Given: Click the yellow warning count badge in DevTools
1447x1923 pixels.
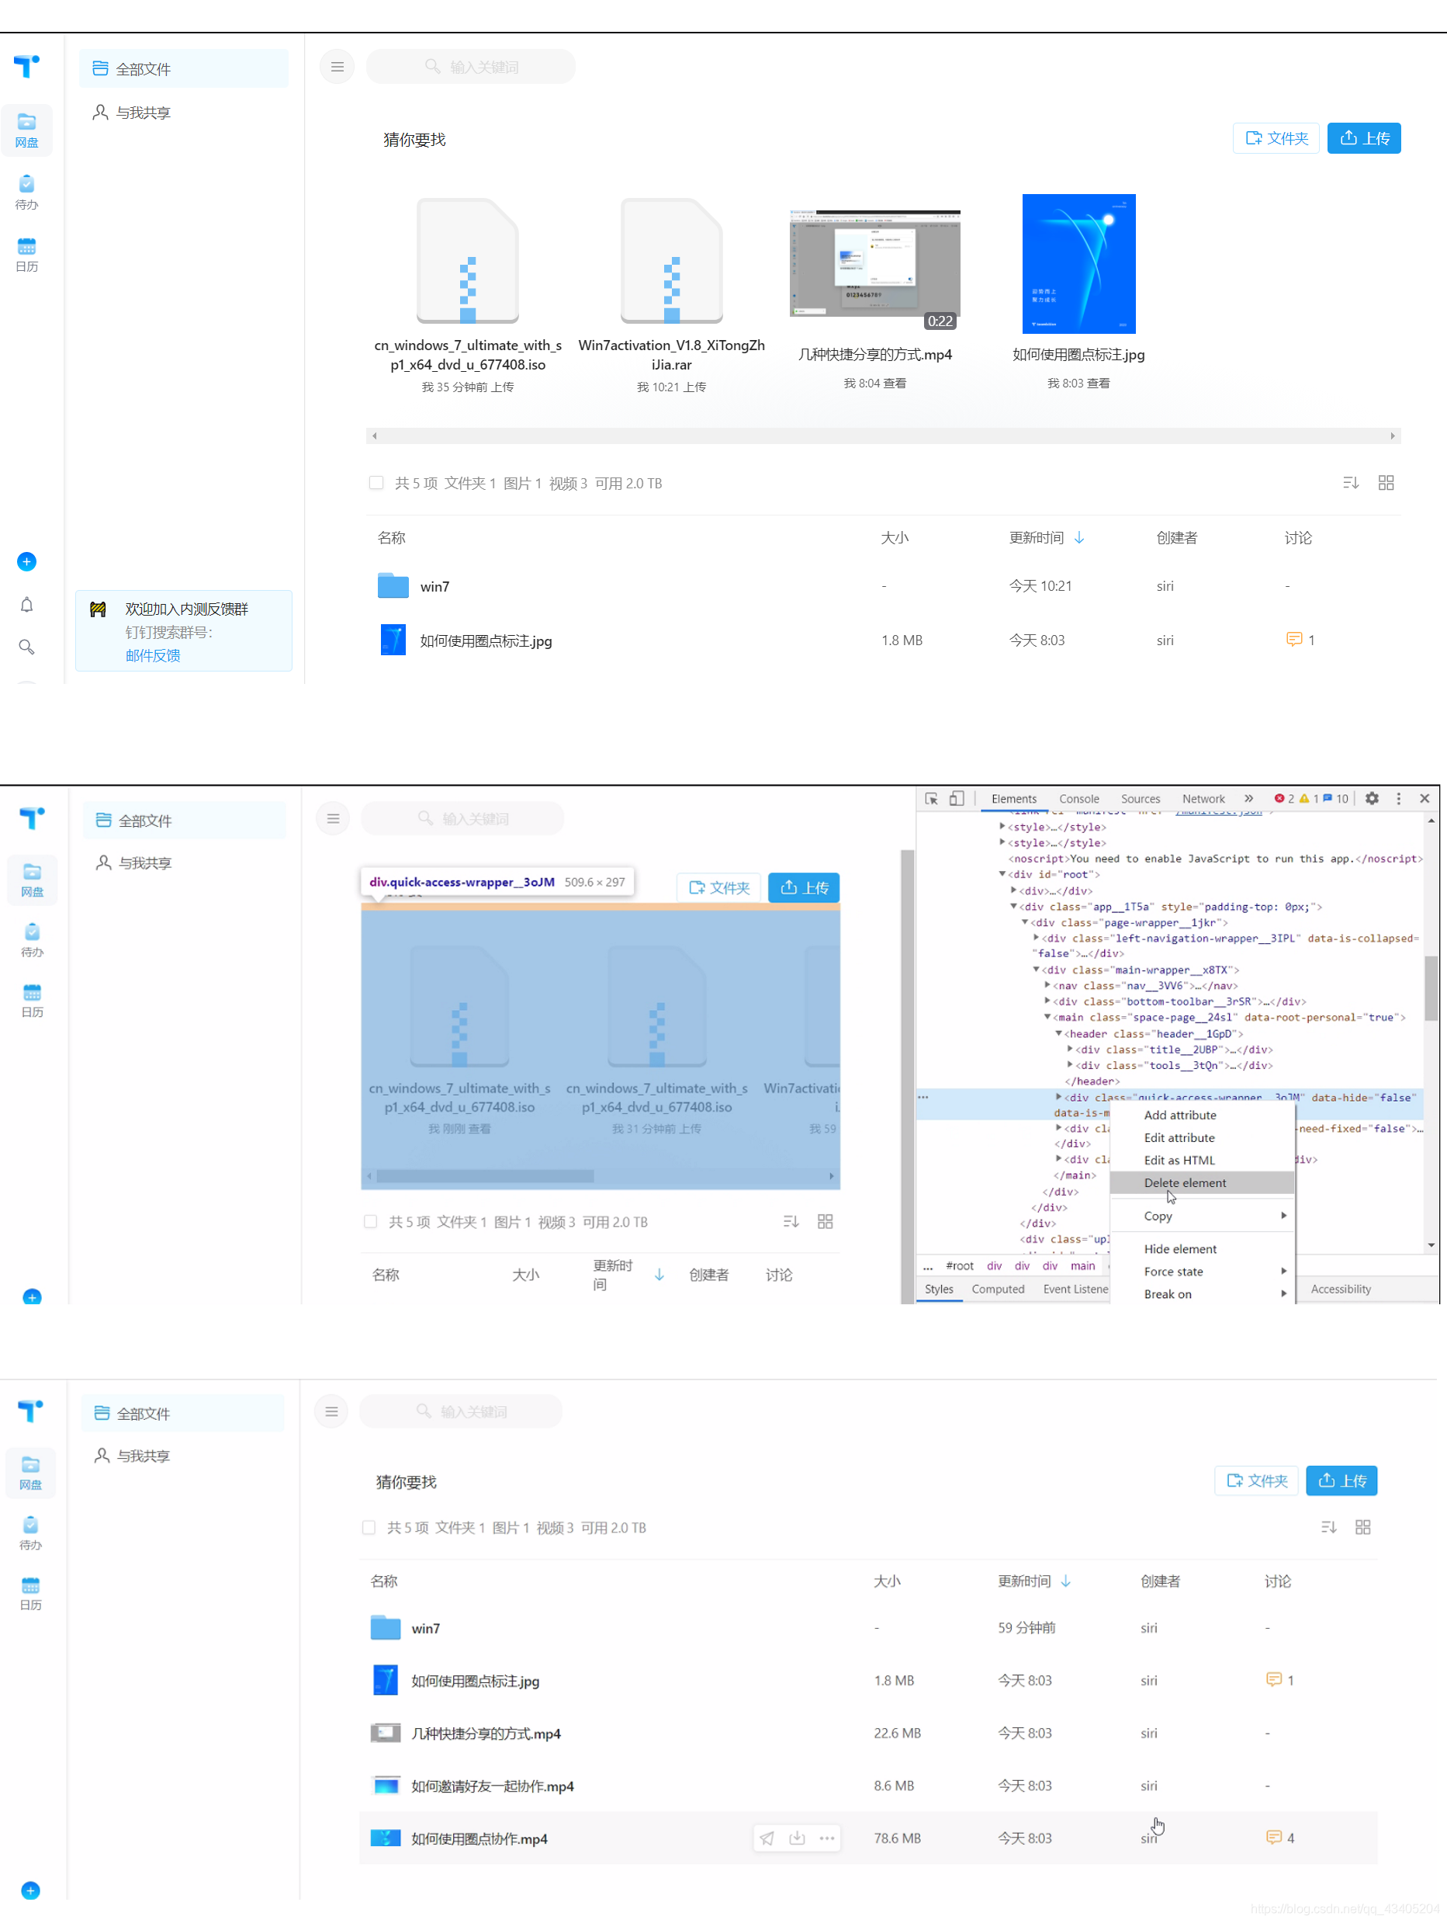Looking at the screenshot, I should (x=1309, y=798).
